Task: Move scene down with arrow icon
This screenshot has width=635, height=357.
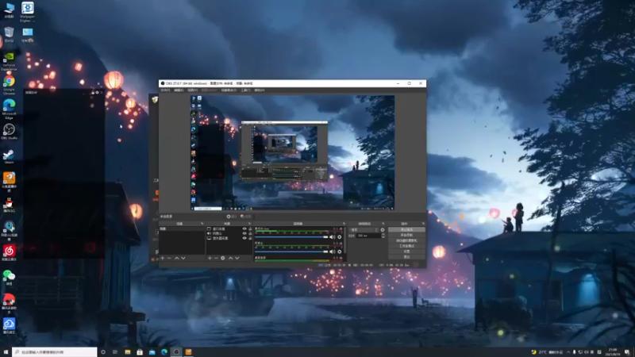Action: click(x=183, y=258)
